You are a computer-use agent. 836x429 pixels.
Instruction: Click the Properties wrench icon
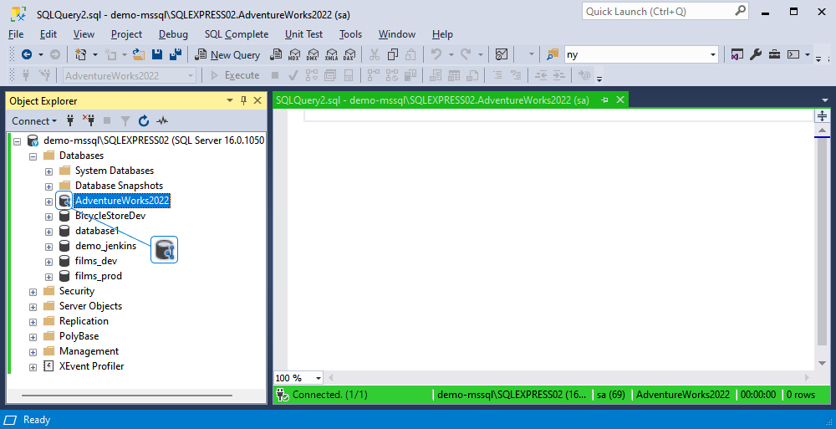(756, 54)
